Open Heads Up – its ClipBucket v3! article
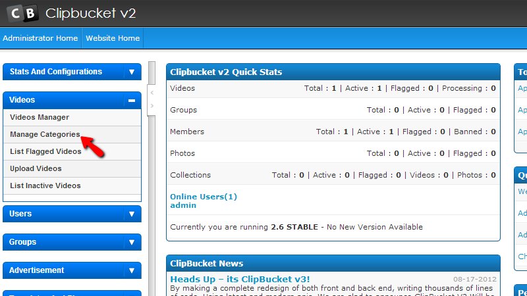Screen dimensions: 527x296 [x=240, y=279]
